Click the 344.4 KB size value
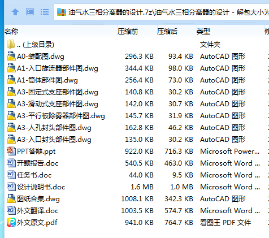This screenshot has height=238, width=269. (x=139, y=68)
